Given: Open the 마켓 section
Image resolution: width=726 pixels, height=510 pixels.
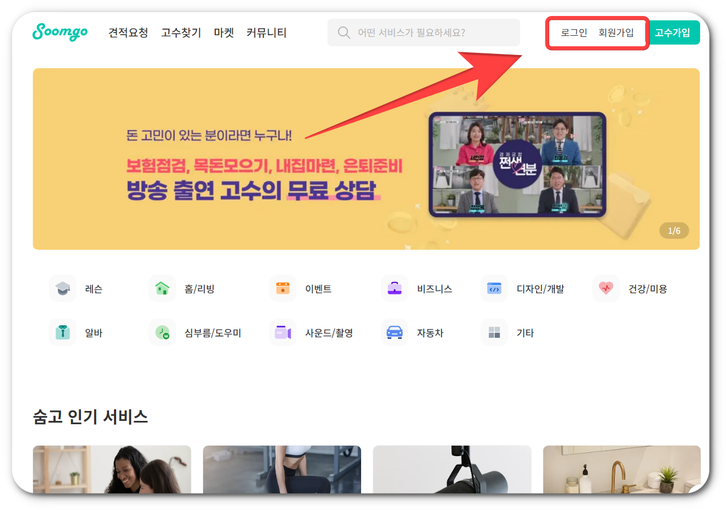Looking at the screenshot, I should (223, 32).
